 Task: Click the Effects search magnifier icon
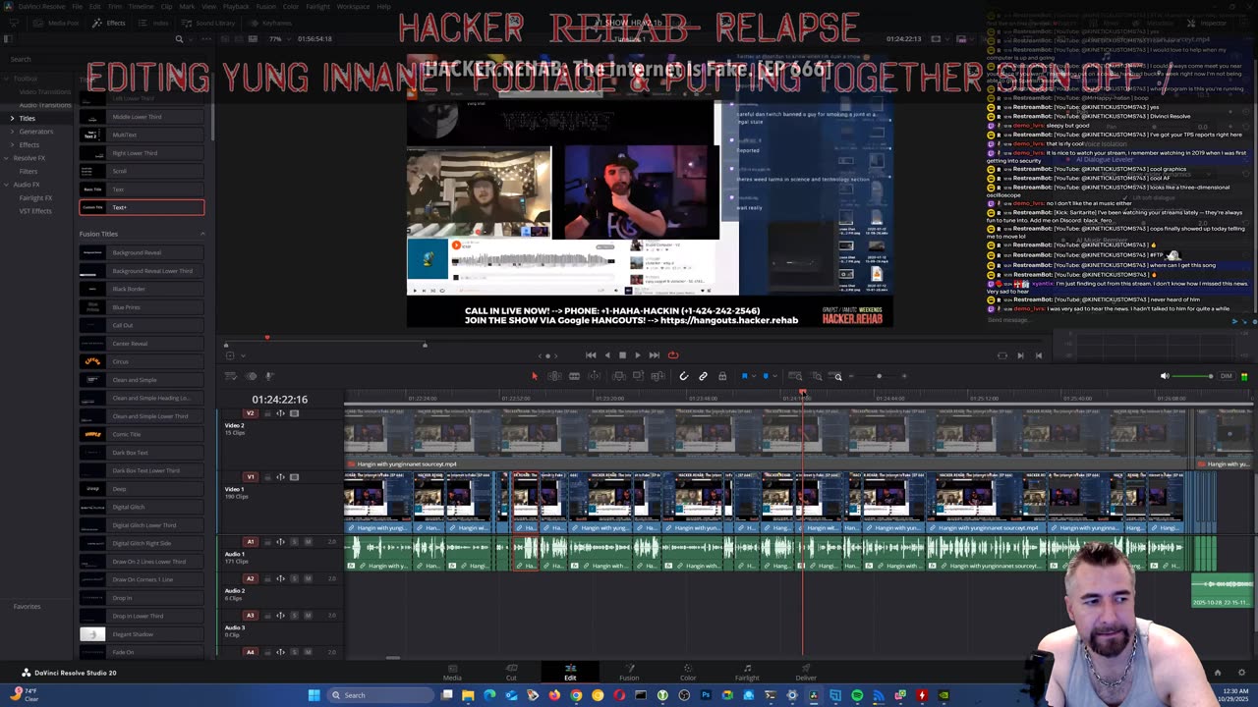[179, 39]
